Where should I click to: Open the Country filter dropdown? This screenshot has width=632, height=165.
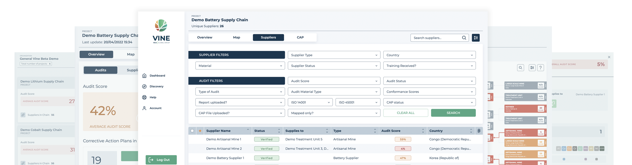(429, 55)
